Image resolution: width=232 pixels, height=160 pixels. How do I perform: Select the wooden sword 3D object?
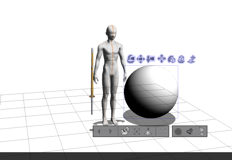pyautogui.click(x=92, y=81)
